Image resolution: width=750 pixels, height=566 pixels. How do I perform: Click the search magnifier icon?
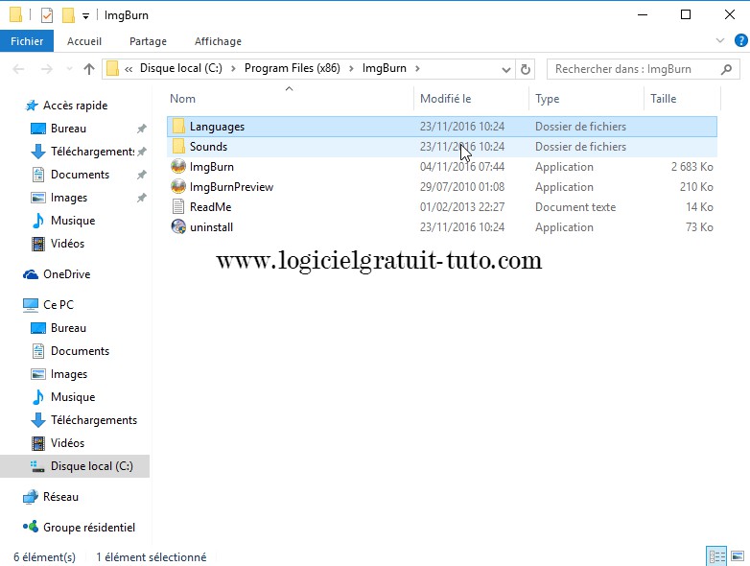tap(726, 69)
